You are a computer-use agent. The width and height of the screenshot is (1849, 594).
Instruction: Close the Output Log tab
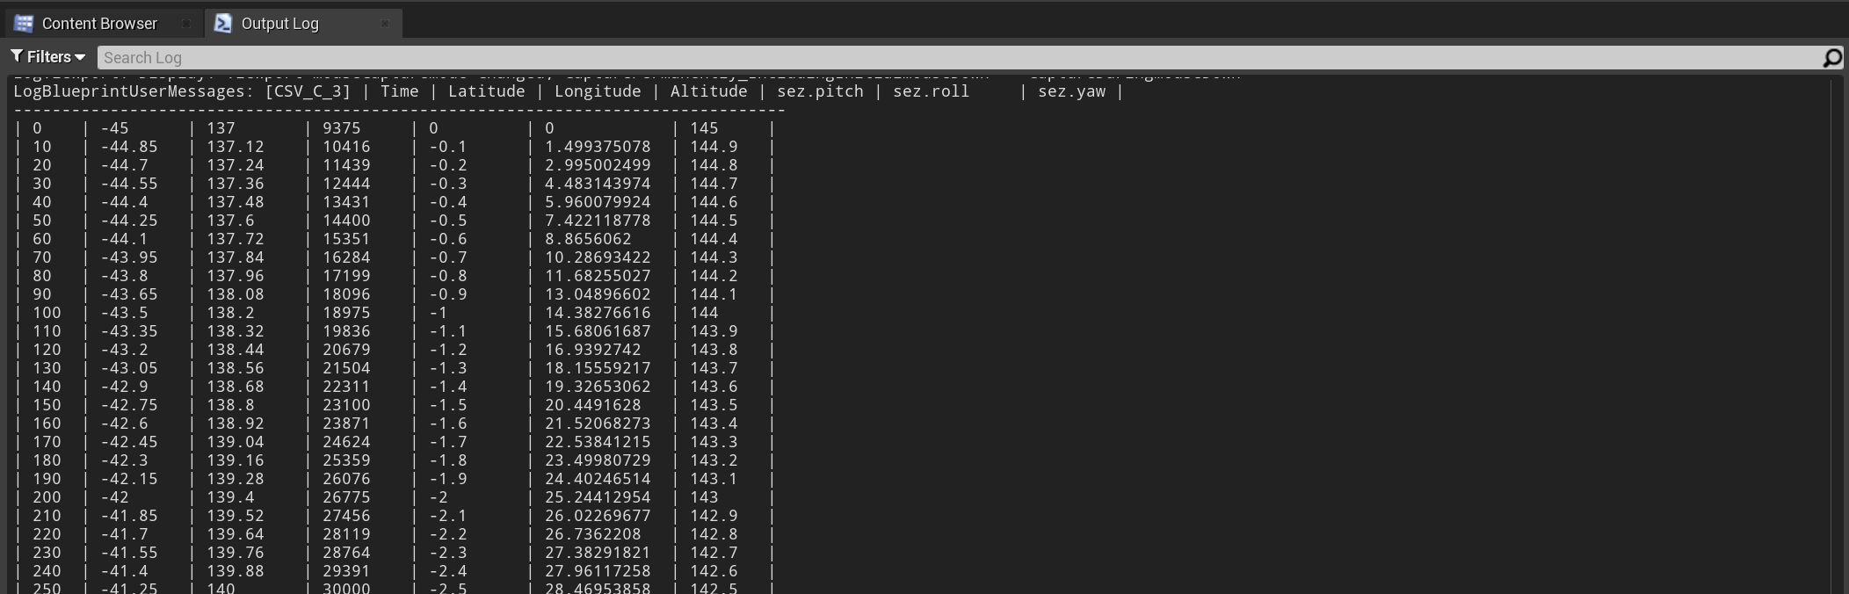coord(384,24)
